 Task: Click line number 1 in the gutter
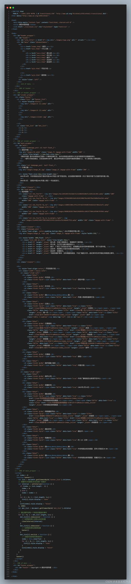point(9,12)
